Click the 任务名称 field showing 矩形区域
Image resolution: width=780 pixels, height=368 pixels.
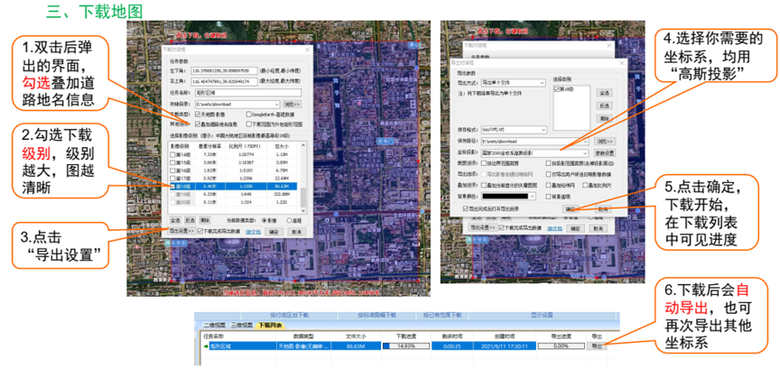(x=248, y=93)
